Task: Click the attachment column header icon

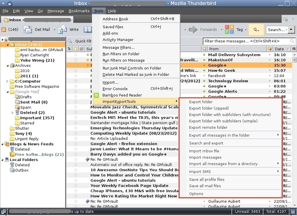Action: point(82,49)
